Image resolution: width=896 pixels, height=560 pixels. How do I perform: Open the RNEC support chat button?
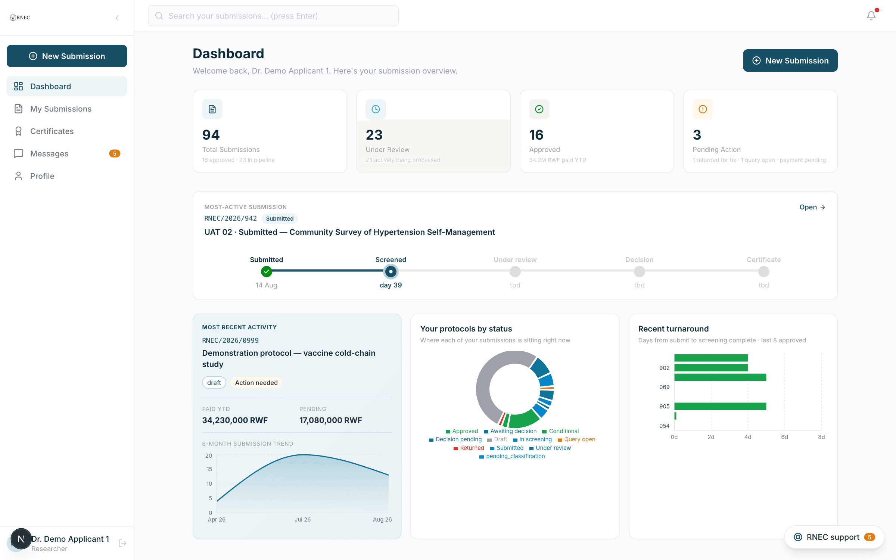[834, 537]
